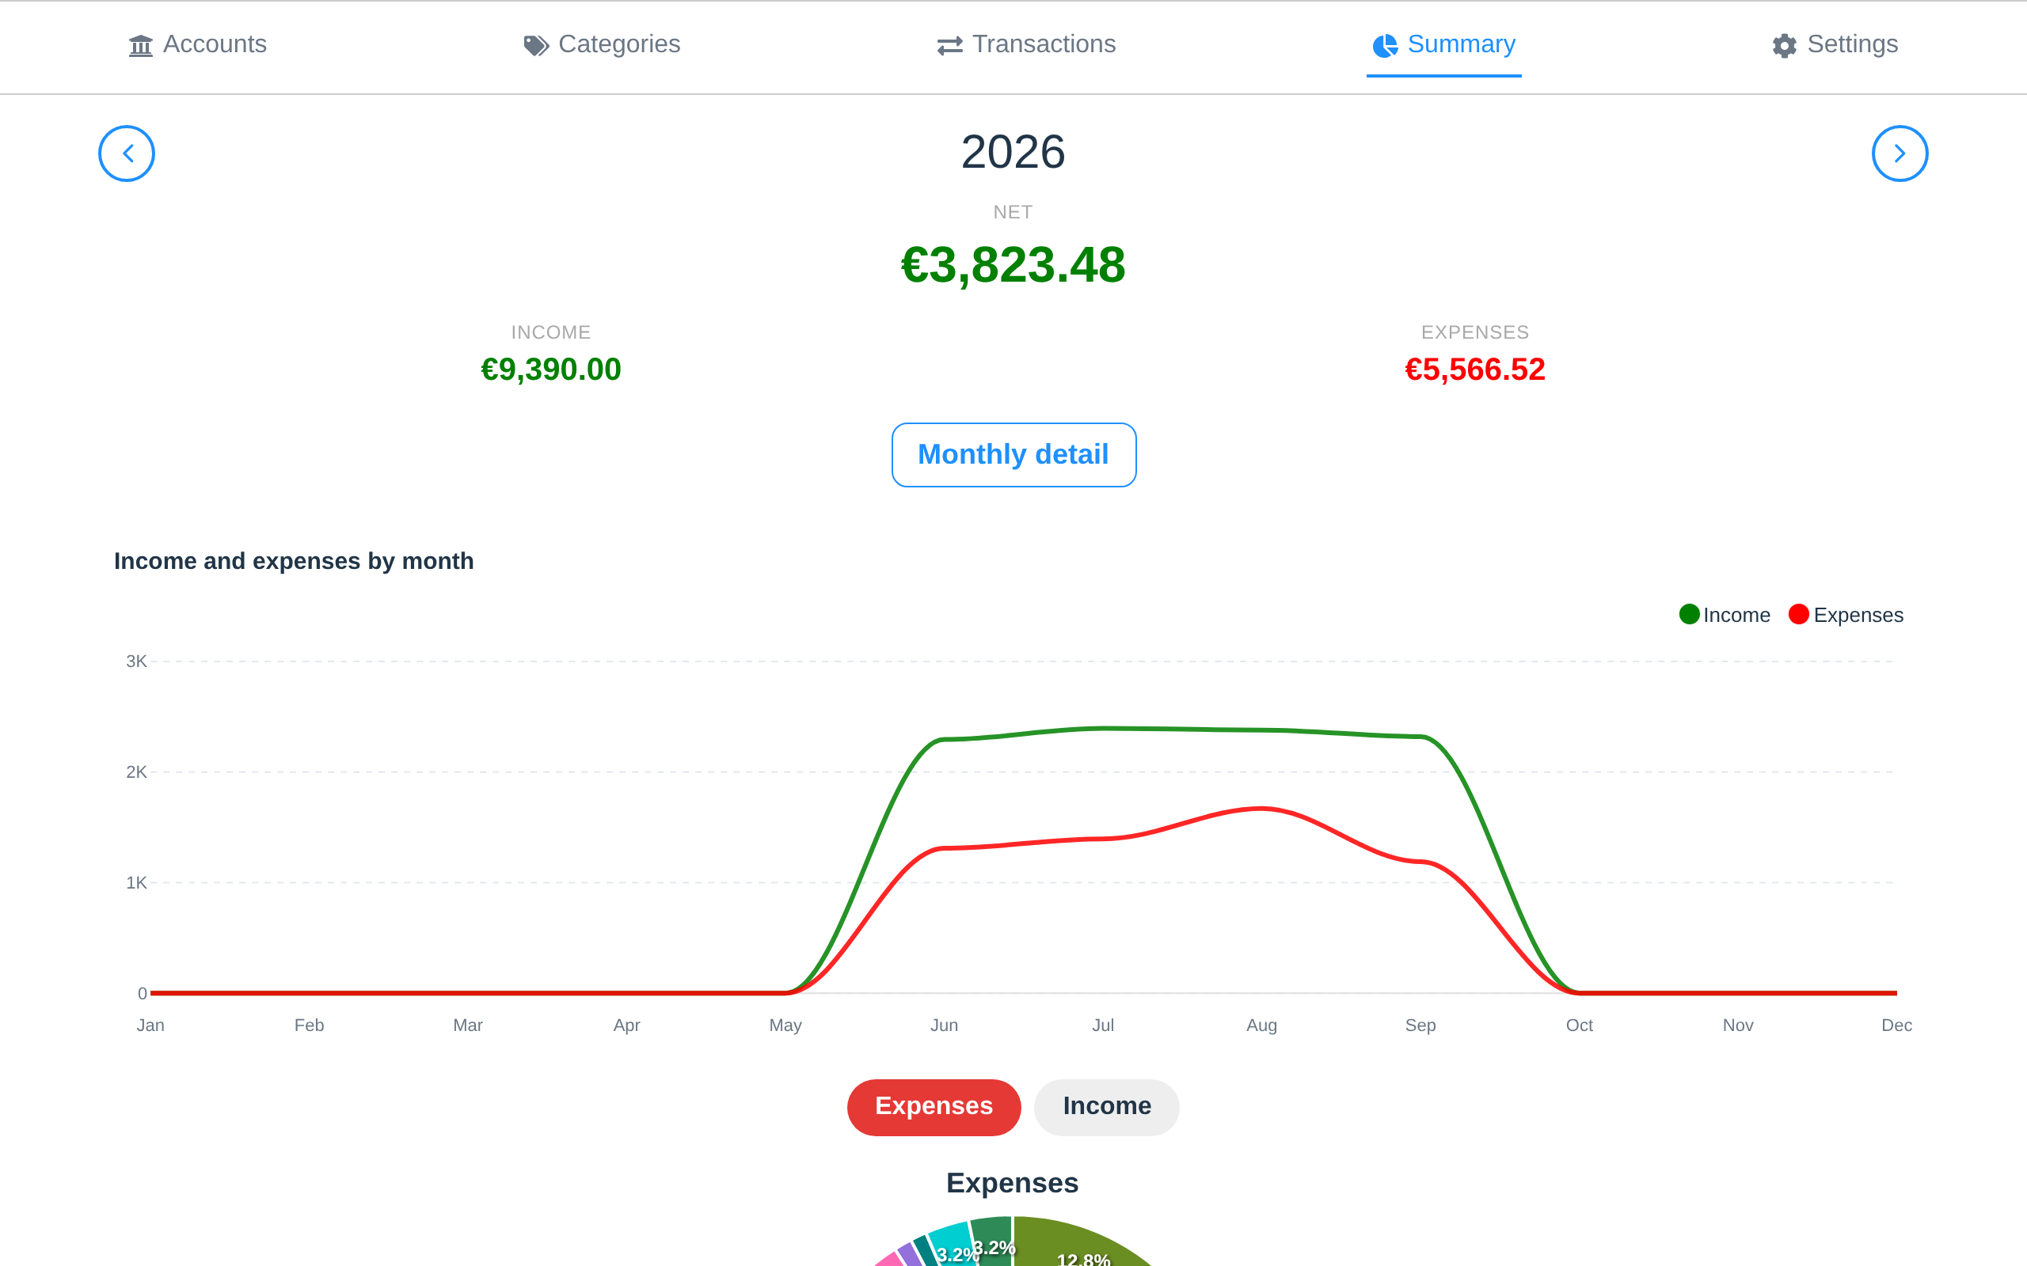The width and height of the screenshot is (2027, 1266).
Task: Select the Summary tab
Action: click(x=1444, y=44)
